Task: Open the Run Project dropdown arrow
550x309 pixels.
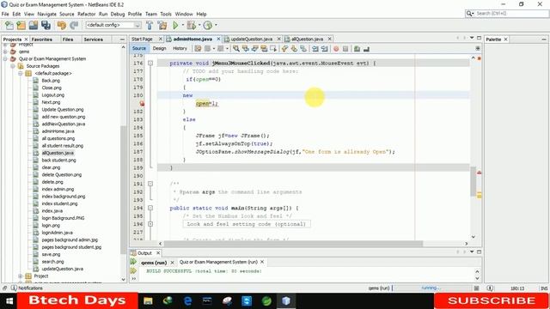Action: [x=182, y=25]
